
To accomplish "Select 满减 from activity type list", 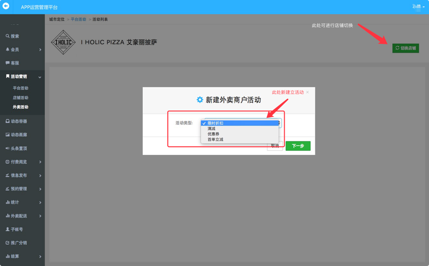I will click(212, 129).
